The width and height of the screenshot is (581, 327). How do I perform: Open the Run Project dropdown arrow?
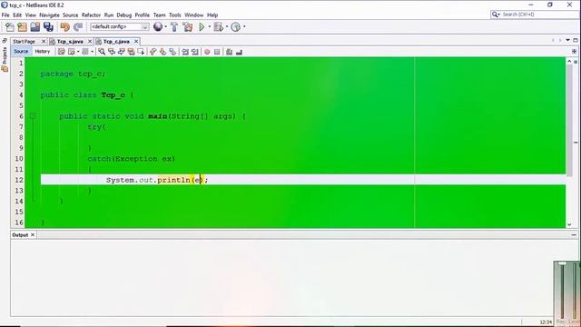[210, 26]
